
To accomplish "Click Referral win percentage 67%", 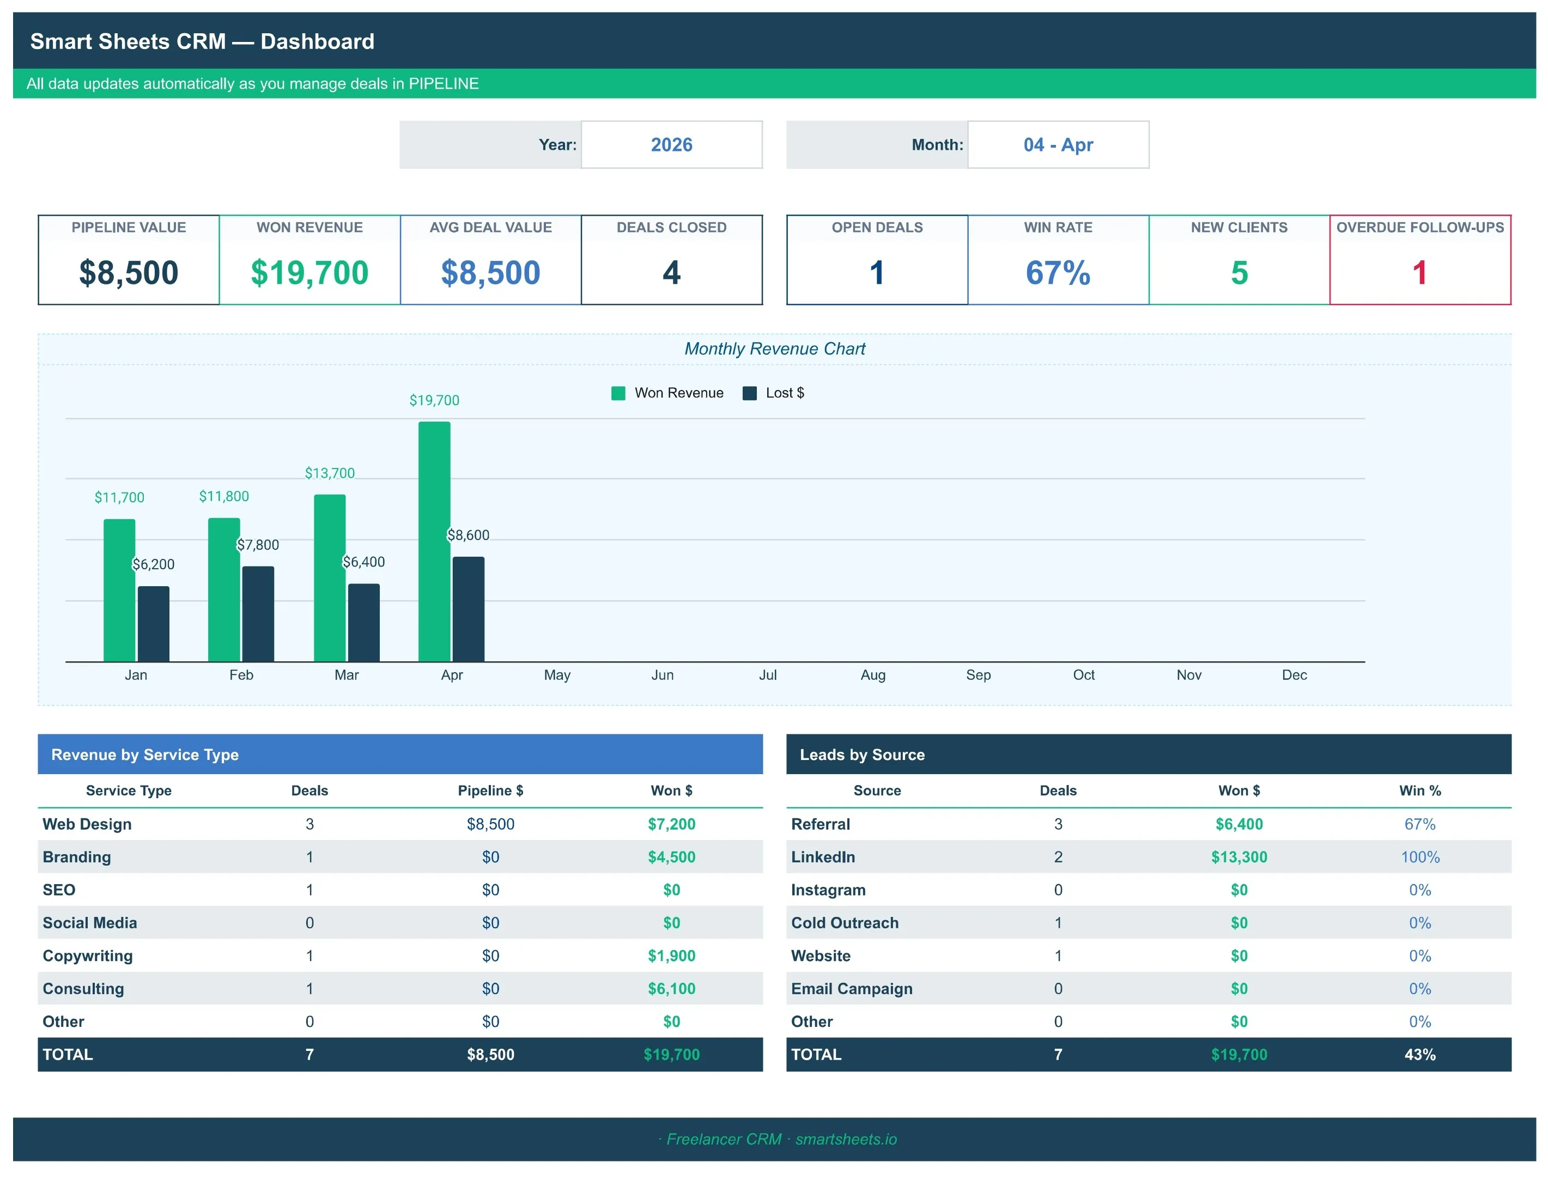I will [1419, 824].
